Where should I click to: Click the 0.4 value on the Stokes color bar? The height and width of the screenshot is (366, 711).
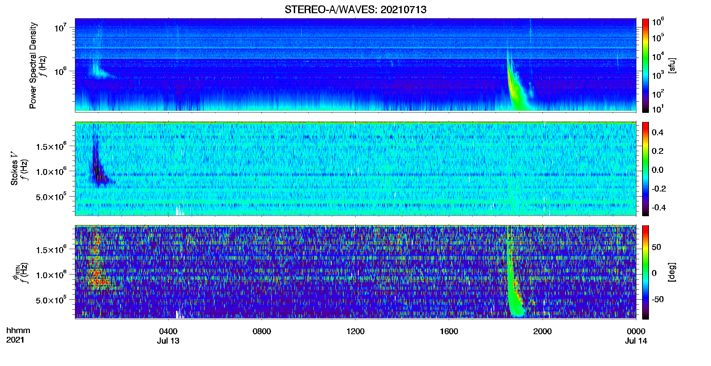coord(657,133)
